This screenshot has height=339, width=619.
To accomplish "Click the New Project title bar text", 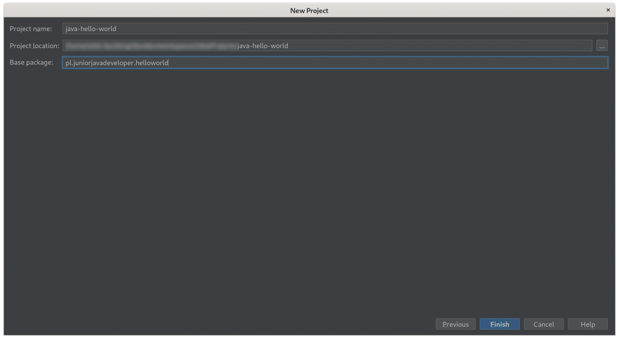I will [x=309, y=10].
